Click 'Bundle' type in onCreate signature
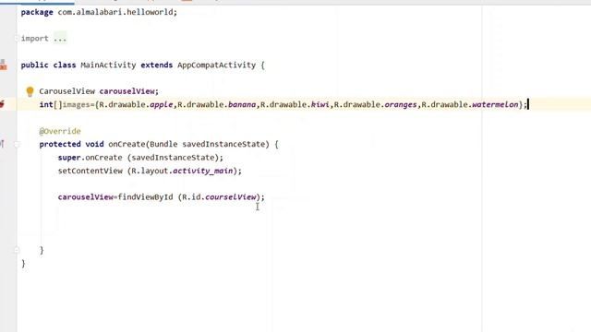The height and width of the screenshot is (332, 591). click(x=163, y=144)
